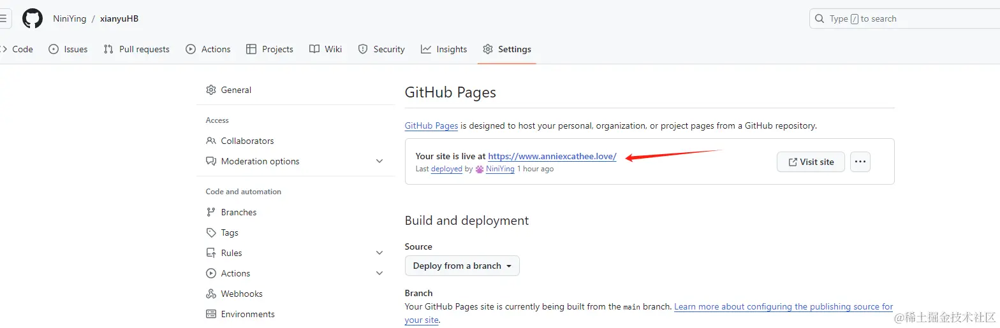Click the Webhooks icon
The image size is (1000, 328).
211,294
